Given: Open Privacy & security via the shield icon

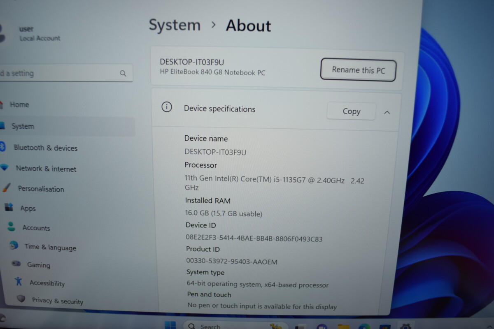Looking at the screenshot, I should coord(21,299).
